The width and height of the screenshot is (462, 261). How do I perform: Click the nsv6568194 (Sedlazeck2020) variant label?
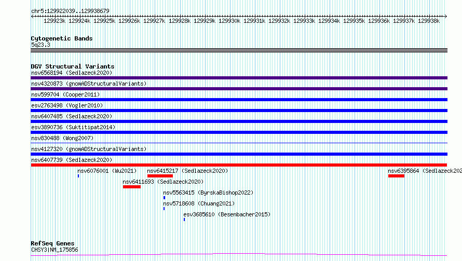click(72, 73)
